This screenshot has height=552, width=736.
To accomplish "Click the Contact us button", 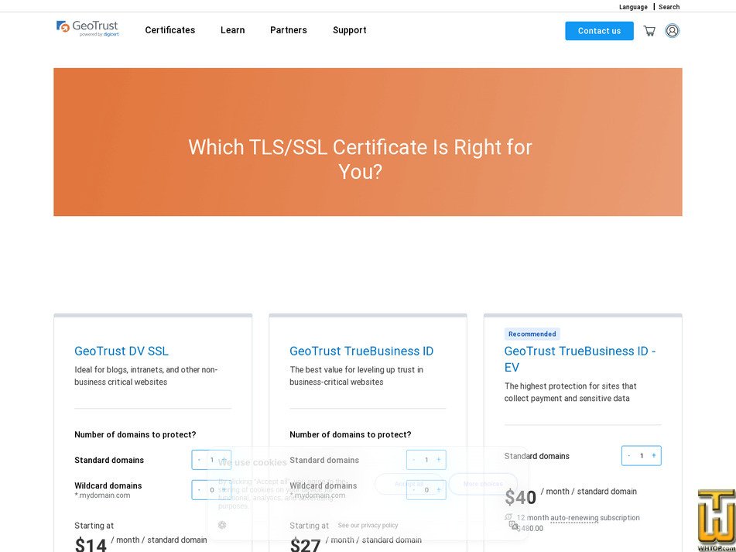I will [599, 31].
